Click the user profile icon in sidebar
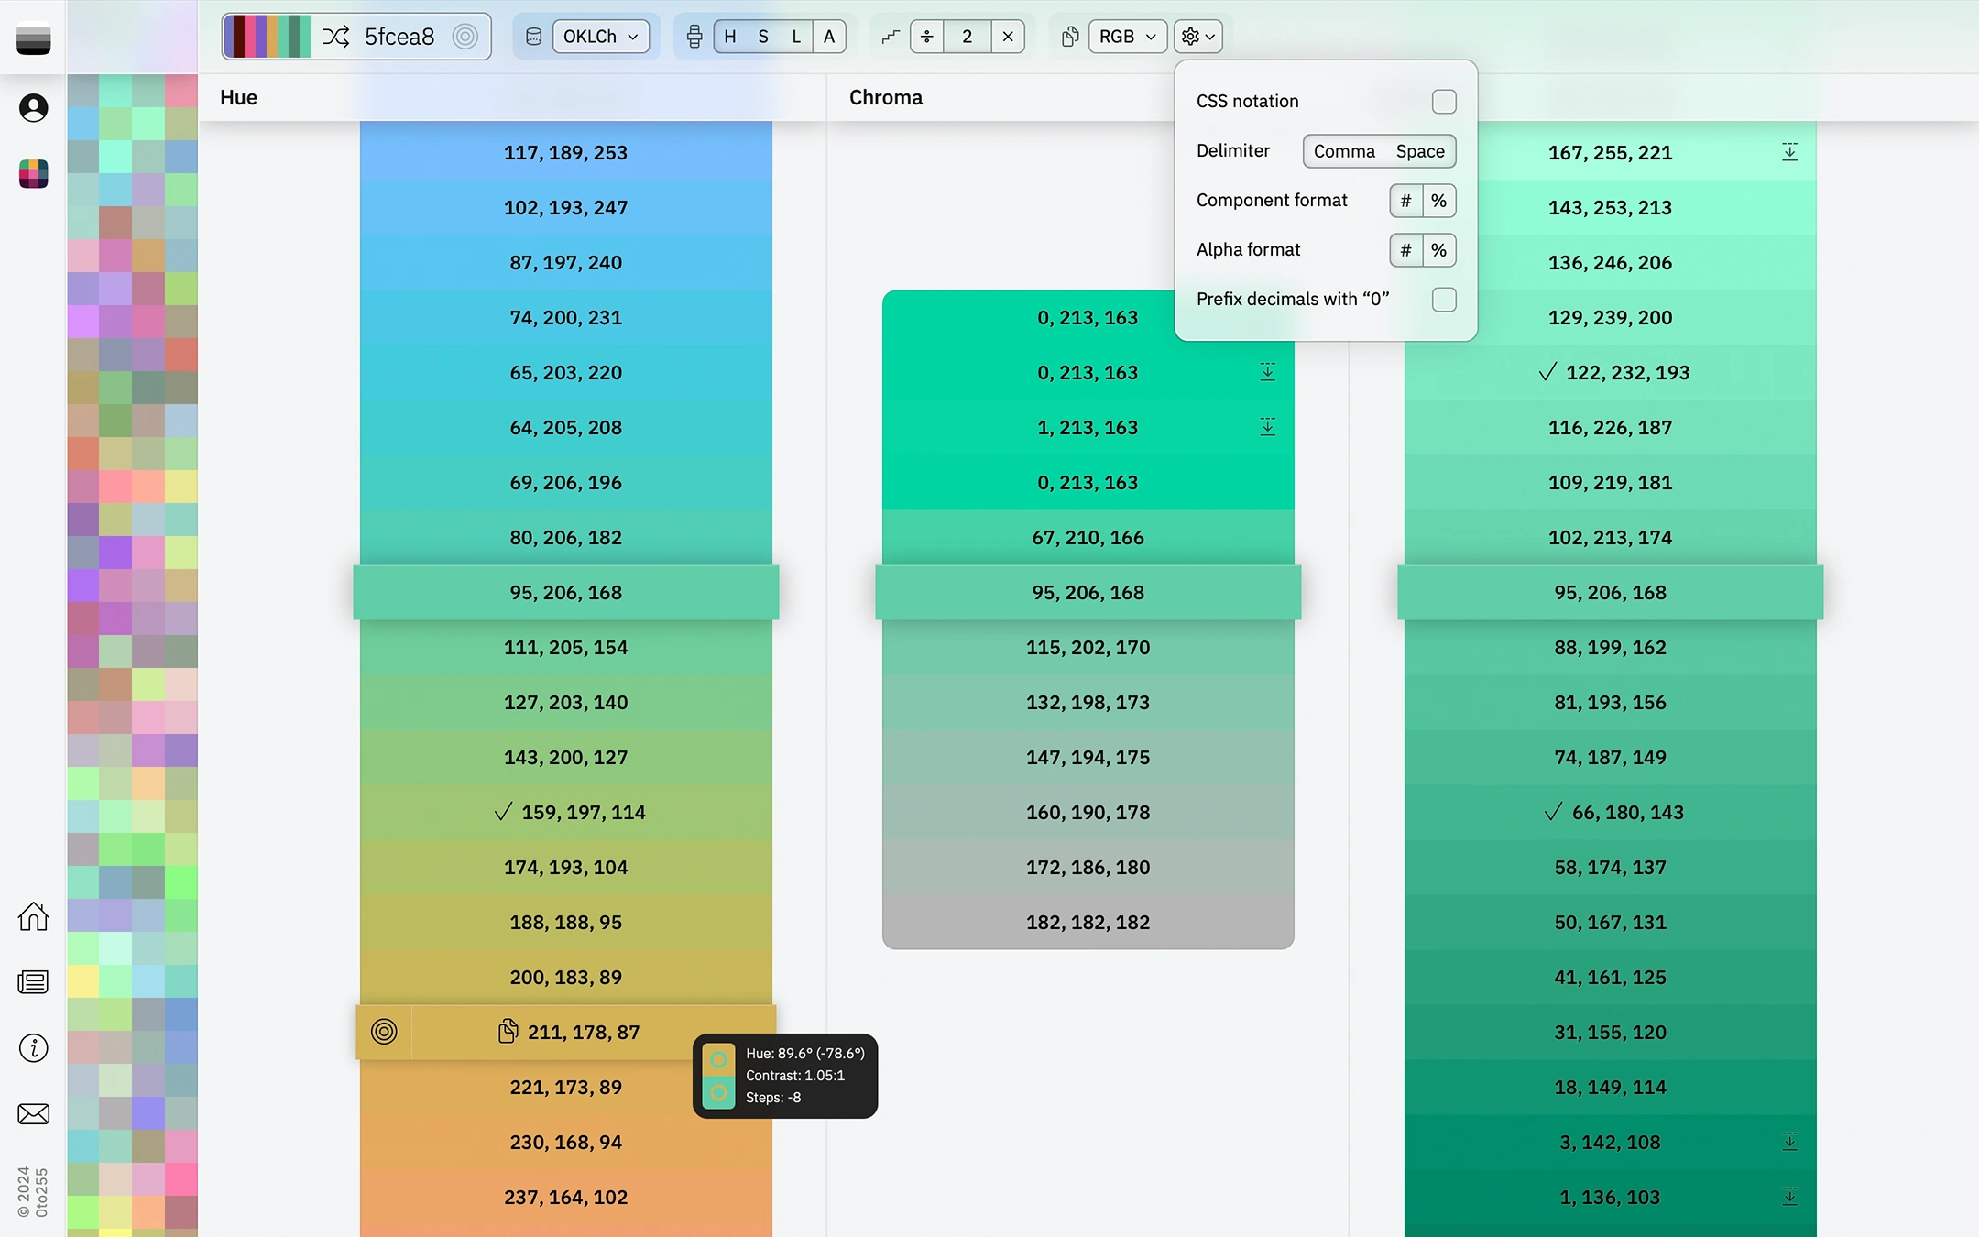 (x=33, y=107)
